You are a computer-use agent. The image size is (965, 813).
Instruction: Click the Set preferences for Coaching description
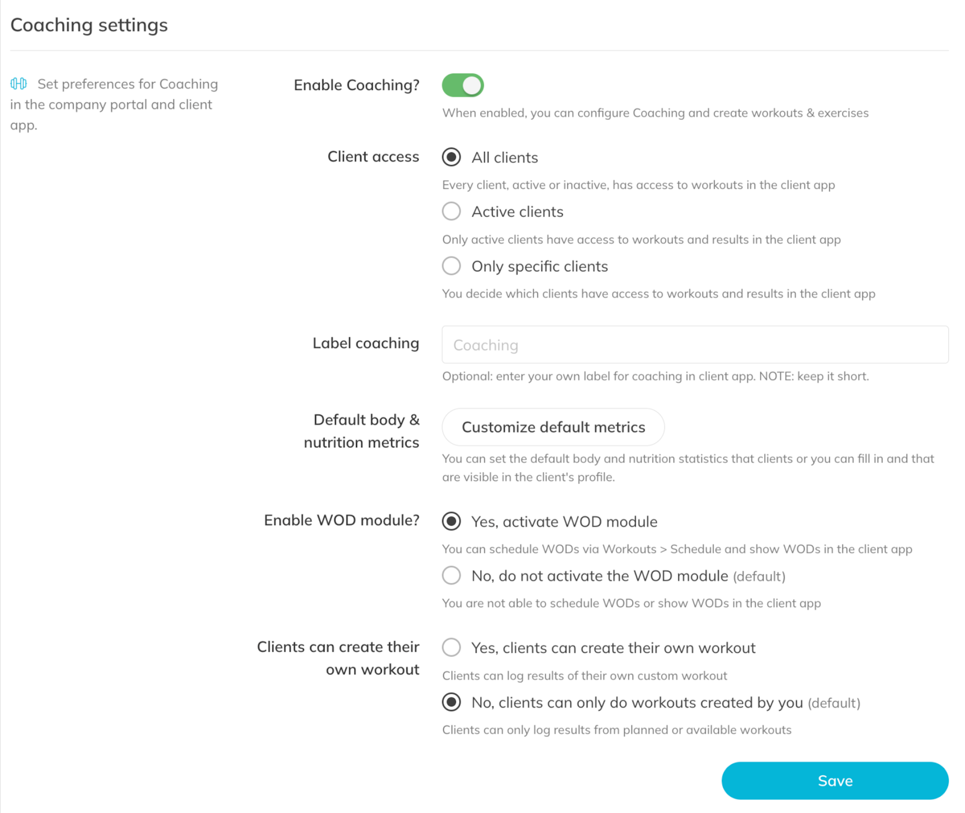(x=114, y=104)
